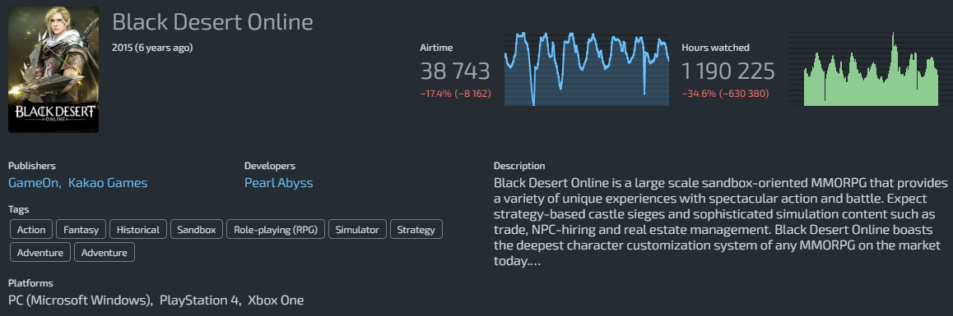Click the Black Desert Online title heading

tap(212, 22)
